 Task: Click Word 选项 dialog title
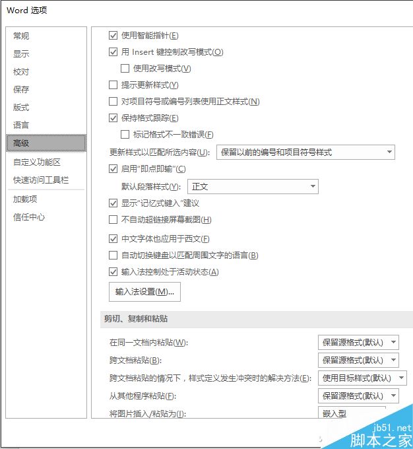click(27, 11)
